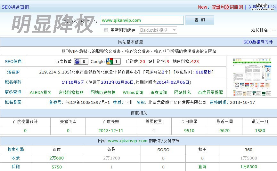Open the 备案查询 link
The image size is (277, 171).
coord(159,92)
